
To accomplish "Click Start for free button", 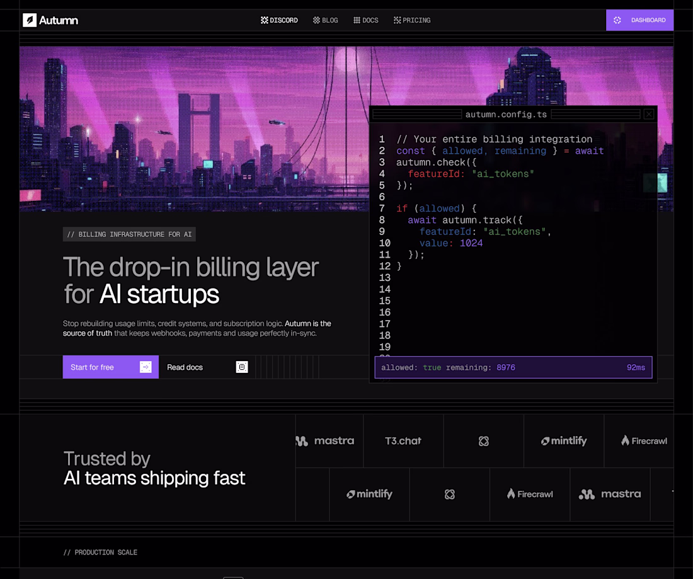I will 110,367.
